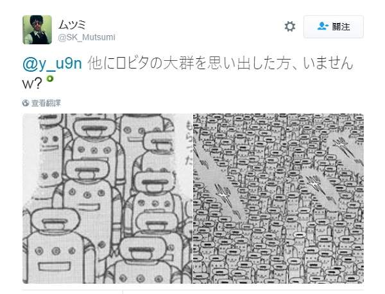385x294 pixels.
Task: Click the Japanese text strip in left image
Action: (189, 143)
